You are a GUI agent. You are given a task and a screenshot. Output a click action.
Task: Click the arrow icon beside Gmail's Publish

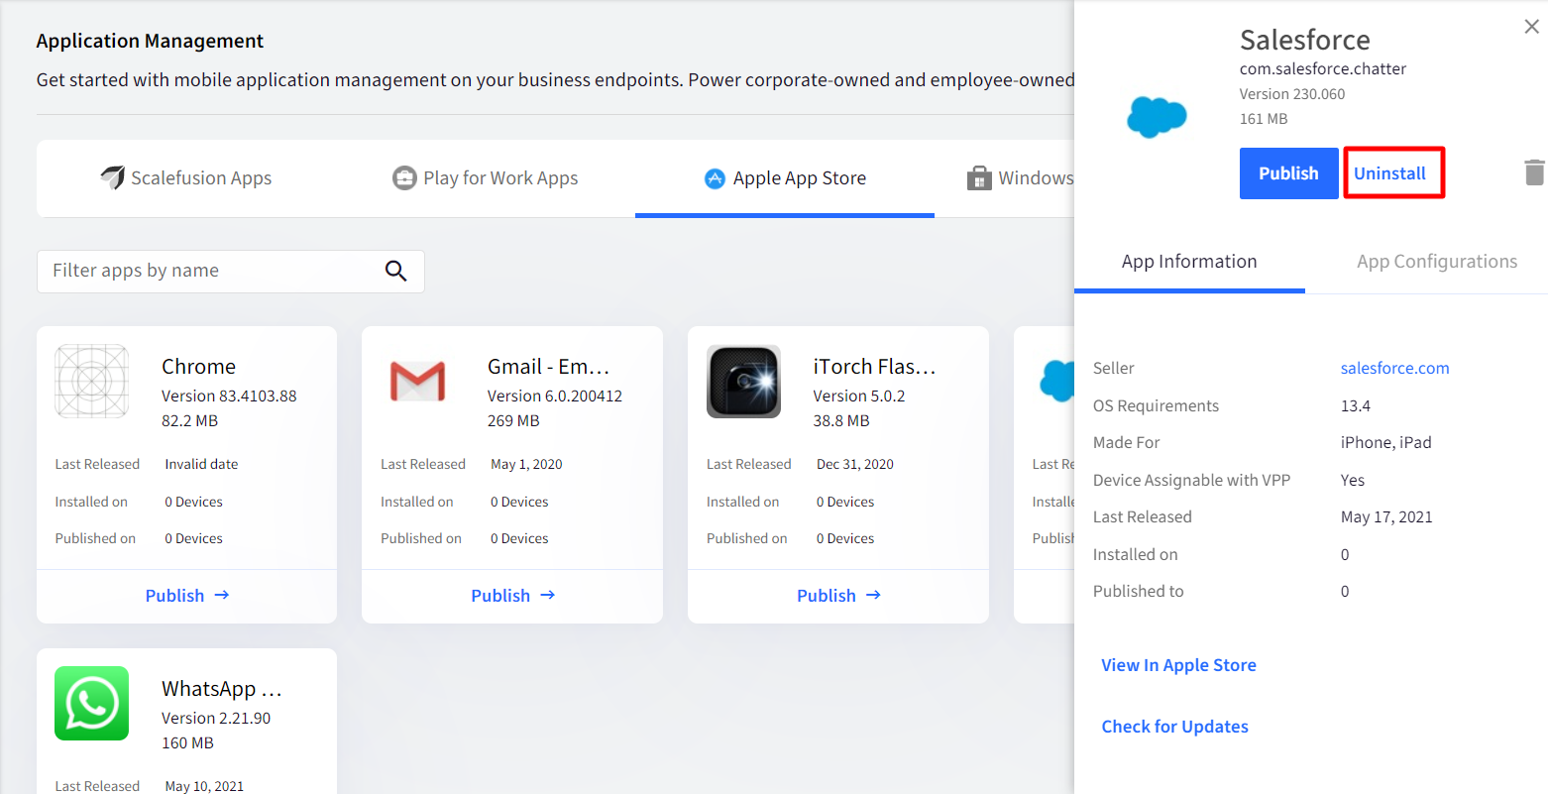[548, 595]
